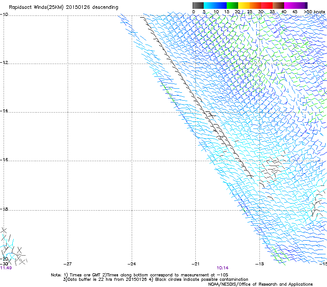Viewport: 327px width, 287px height.
Task: Pick the orange 25-30 knots color swatch
Action: click(255, 5)
